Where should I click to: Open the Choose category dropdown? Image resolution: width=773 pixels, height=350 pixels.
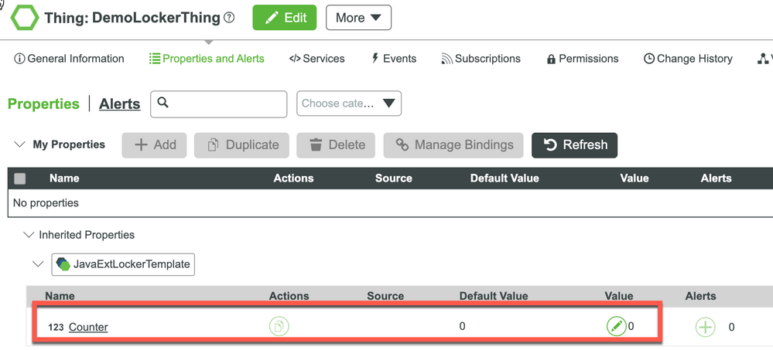coord(348,104)
